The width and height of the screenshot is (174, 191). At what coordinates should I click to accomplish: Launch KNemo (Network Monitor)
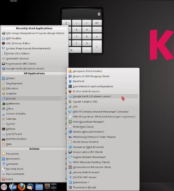click(x=103, y=132)
